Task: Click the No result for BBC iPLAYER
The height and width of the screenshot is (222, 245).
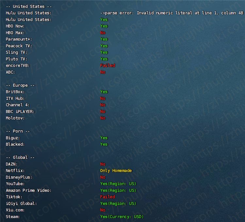Action: pos(103,112)
